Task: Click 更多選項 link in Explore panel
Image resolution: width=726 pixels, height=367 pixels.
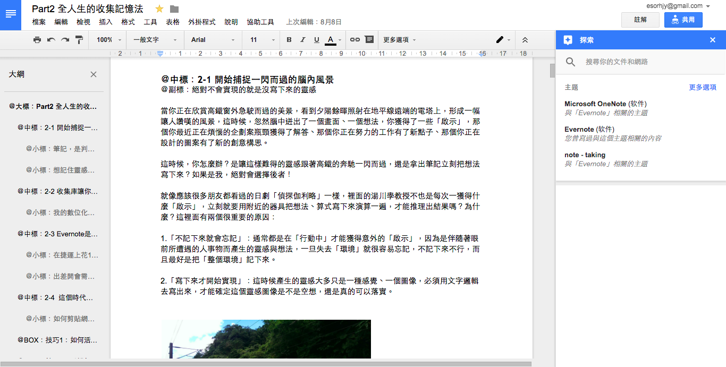Action: click(703, 87)
